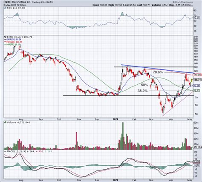
Task: Click the 'Low 98.84' header value
Action: tap(130, 5)
